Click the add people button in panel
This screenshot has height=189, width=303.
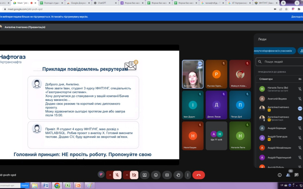pos(301,51)
